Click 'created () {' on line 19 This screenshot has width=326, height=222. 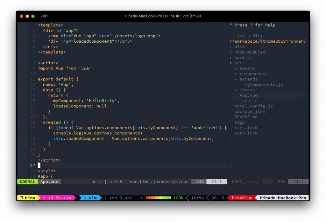(x=58, y=122)
